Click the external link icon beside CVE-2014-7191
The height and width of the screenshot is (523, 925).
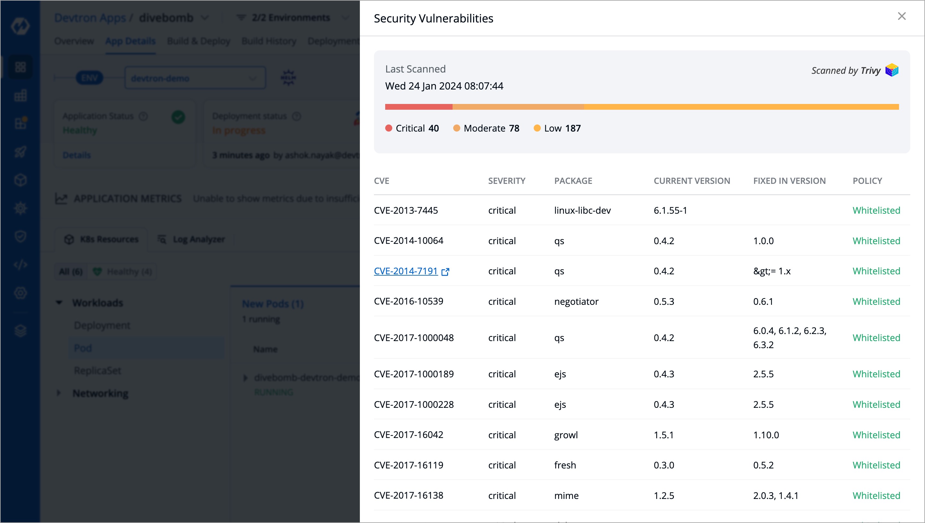coord(445,272)
